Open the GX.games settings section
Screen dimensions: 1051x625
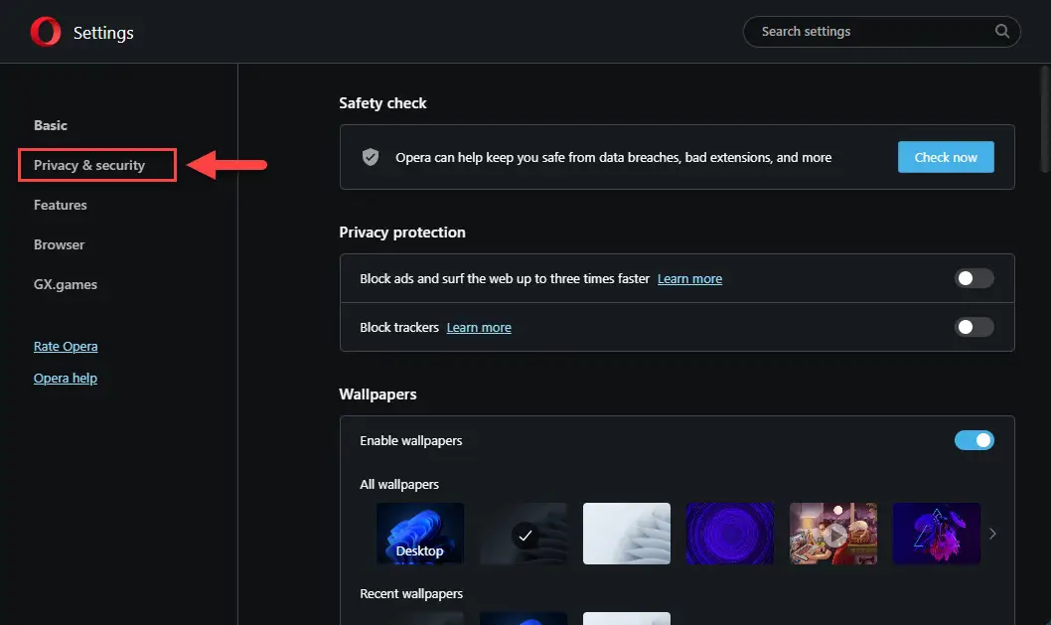(66, 284)
